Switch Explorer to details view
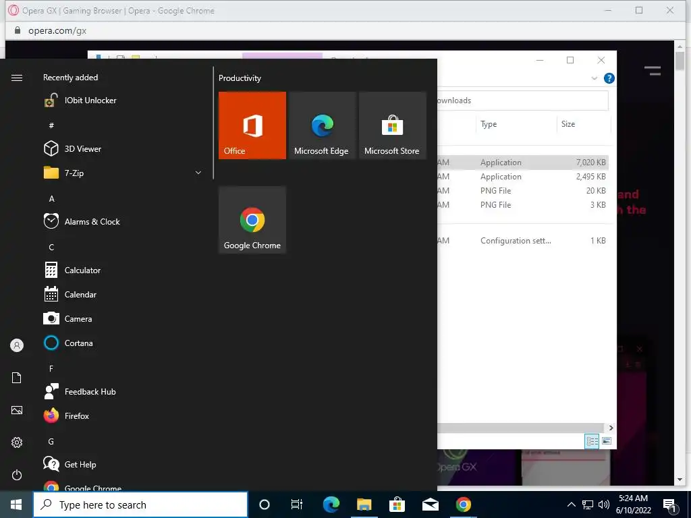This screenshot has width=691, height=518. tap(592, 441)
